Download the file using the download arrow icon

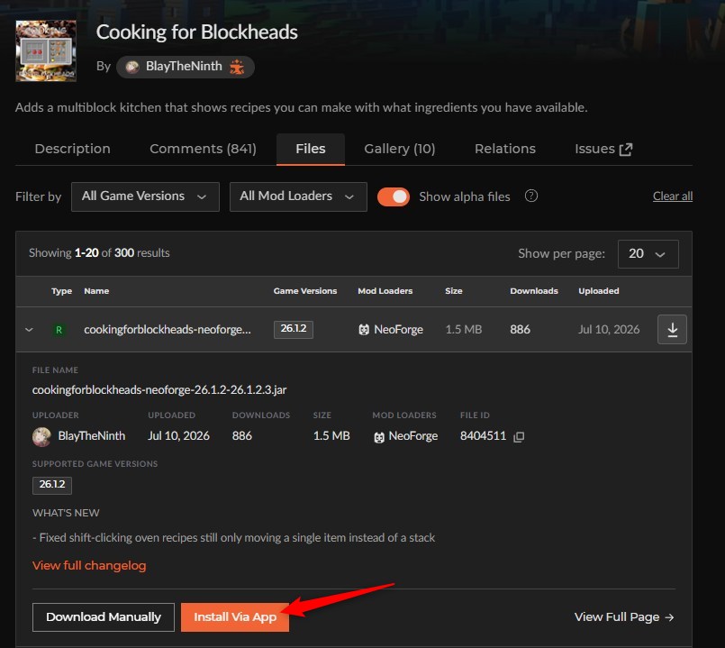pyautogui.click(x=672, y=330)
